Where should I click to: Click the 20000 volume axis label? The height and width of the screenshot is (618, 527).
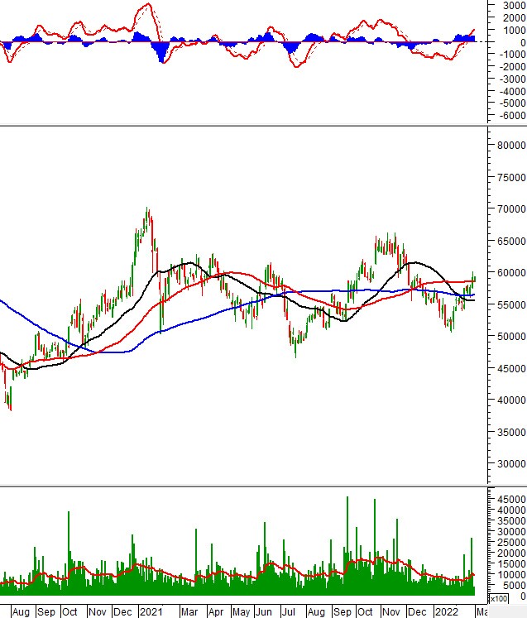click(x=510, y=553)
